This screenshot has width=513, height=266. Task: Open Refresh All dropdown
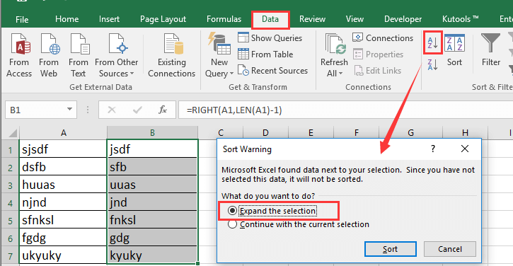tap(334, 55)
